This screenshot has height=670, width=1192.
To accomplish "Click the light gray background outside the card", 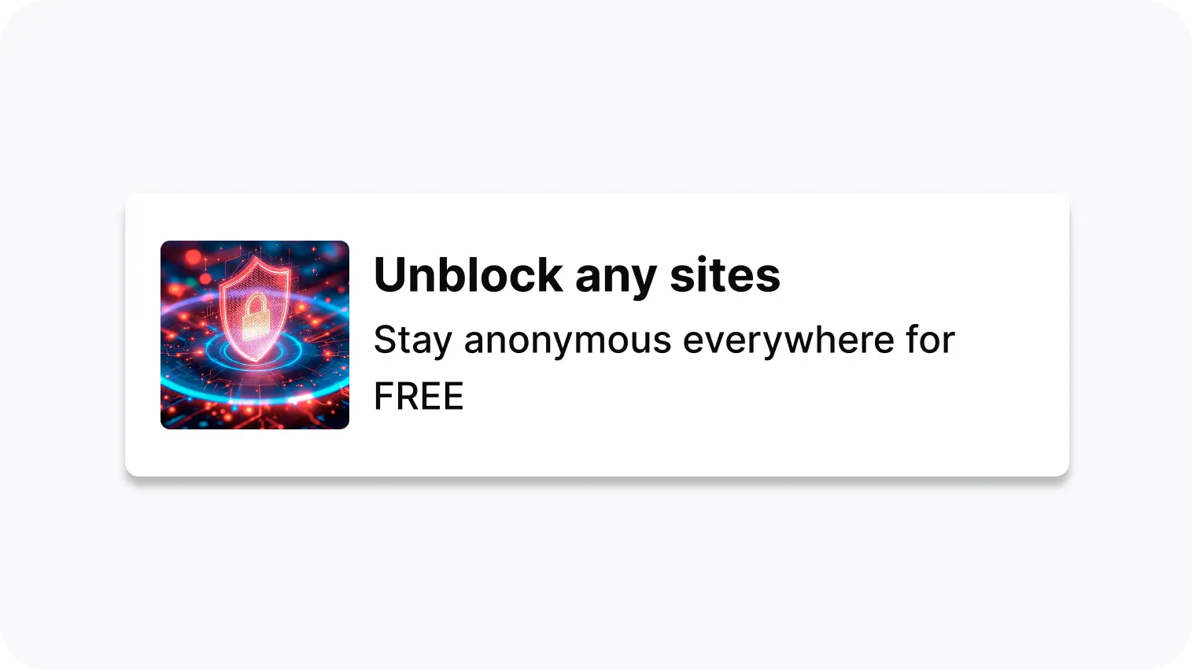I will pos(596,94).
